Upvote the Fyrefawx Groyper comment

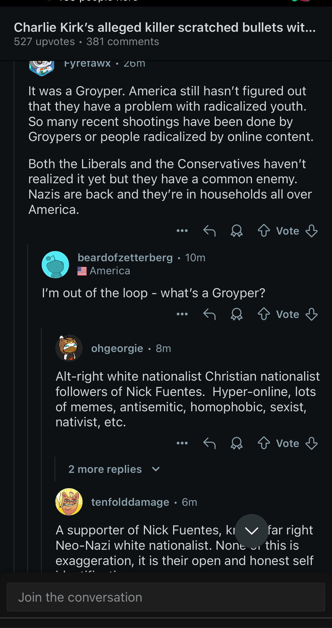click(264, 231)
